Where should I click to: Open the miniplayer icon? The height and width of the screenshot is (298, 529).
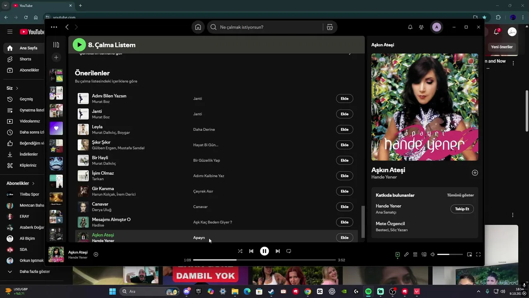coord(469,255)
